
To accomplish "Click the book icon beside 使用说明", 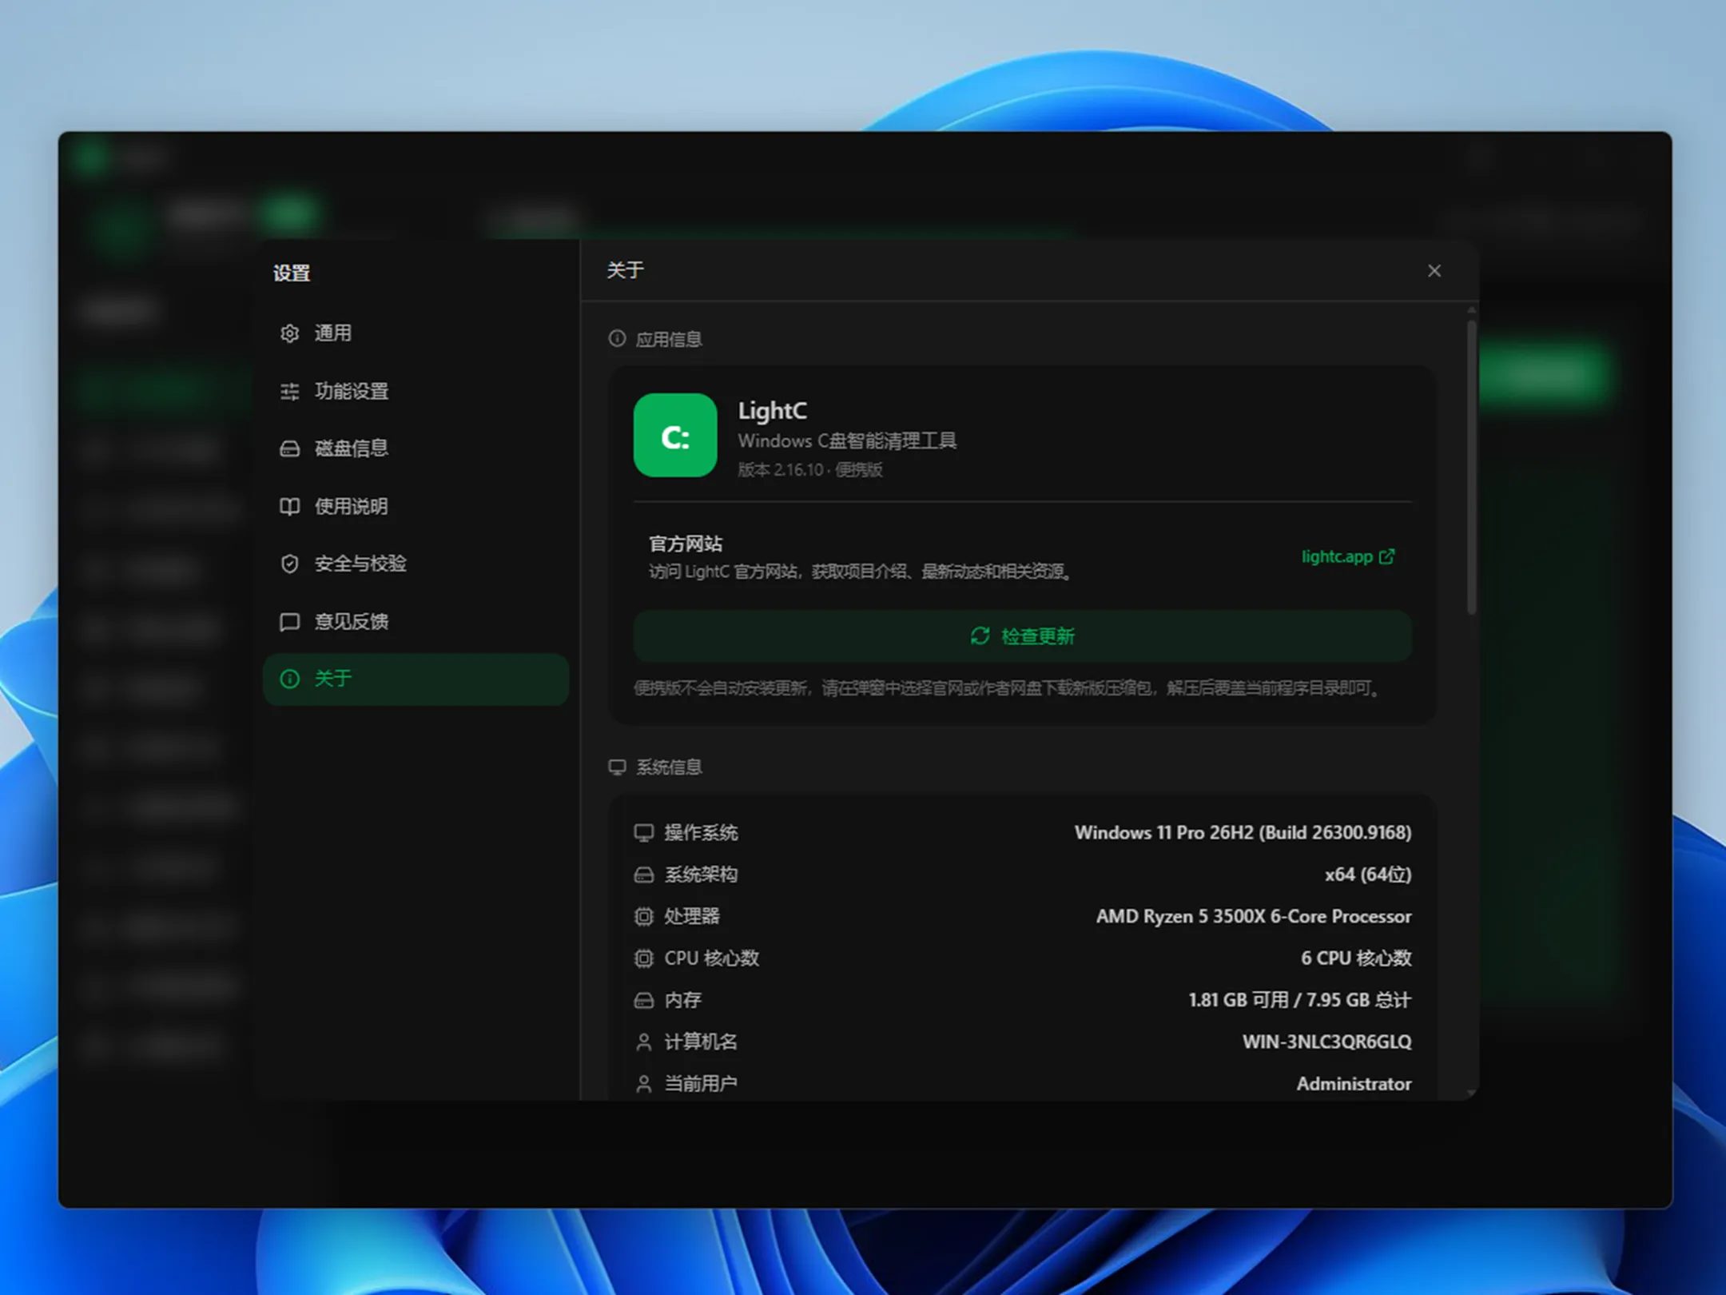I will pyautogui.click(x=289, y=506).
